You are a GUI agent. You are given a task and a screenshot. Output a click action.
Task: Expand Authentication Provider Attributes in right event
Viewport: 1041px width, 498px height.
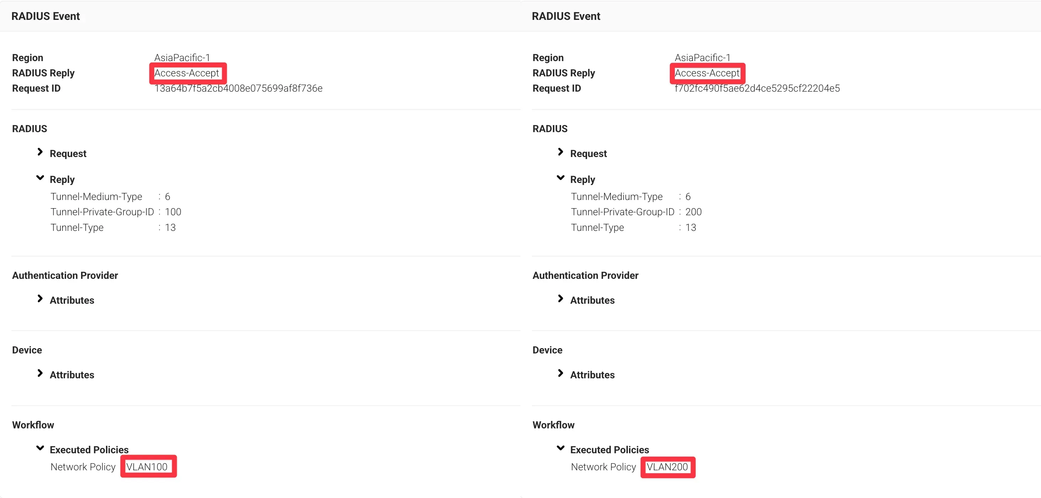point(561,299)
